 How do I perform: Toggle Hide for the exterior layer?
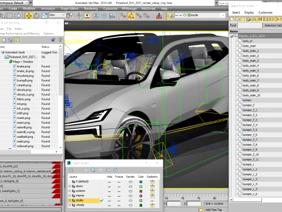pos(109,191)
